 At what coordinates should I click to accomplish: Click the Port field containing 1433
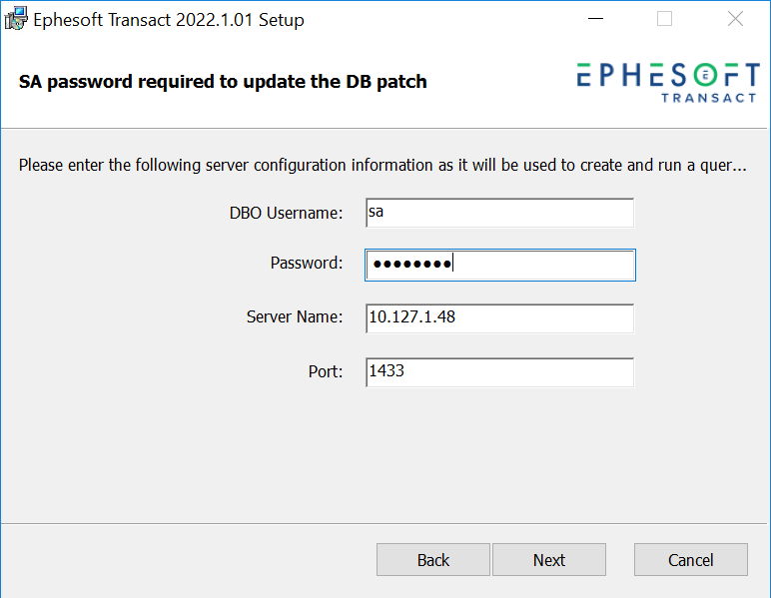(500, 372)
